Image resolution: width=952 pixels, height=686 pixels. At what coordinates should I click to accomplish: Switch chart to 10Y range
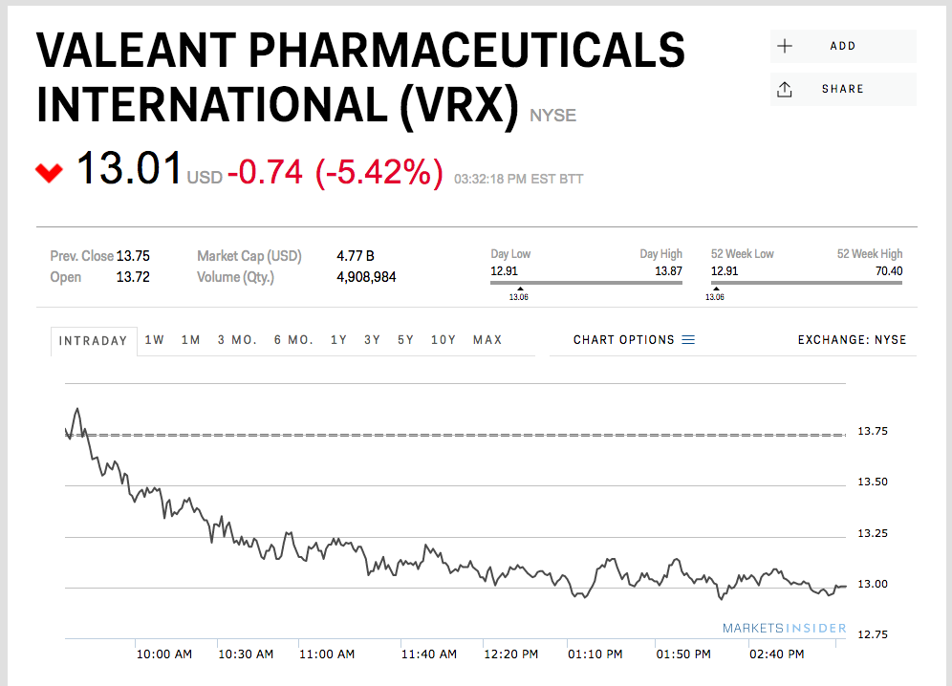(x=444, y=340)
